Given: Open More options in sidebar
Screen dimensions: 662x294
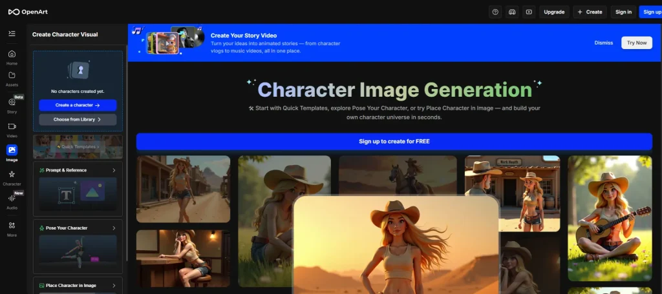Looking at the screenshot, I should 12,230.
